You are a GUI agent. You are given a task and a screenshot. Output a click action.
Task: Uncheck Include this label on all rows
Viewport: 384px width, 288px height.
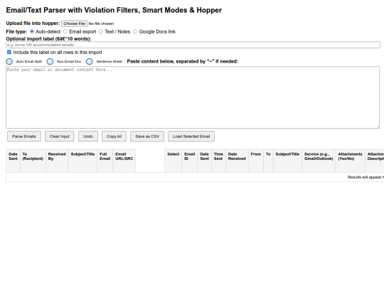coord(9,52)
